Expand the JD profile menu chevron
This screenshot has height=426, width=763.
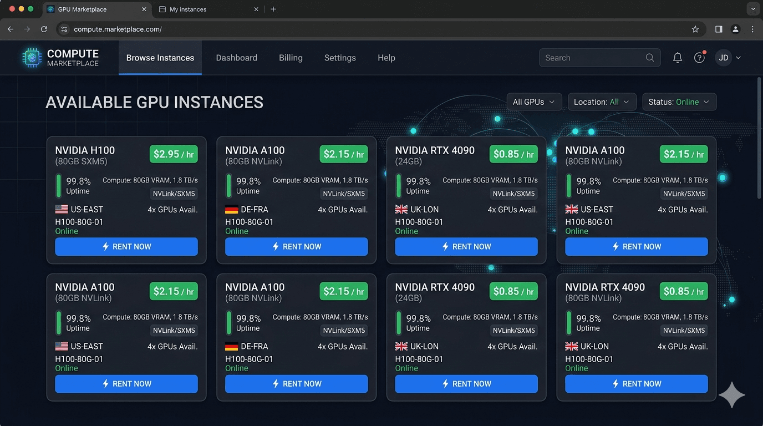click(x=738, y=57)
